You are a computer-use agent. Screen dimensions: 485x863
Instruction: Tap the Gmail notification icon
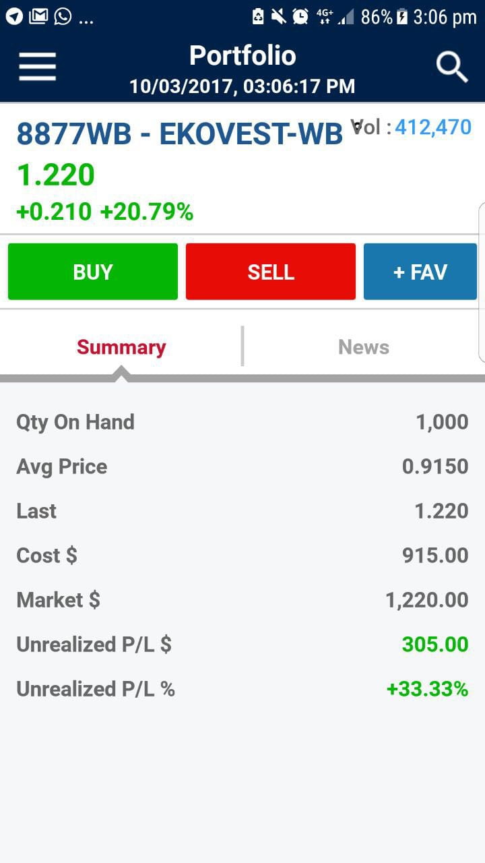(x=38, y=16)
